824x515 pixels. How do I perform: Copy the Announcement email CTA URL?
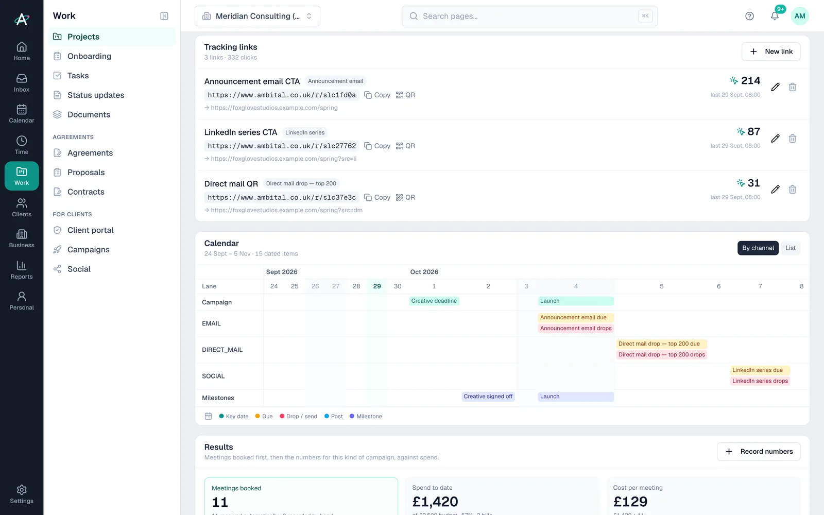coord(377,95)
